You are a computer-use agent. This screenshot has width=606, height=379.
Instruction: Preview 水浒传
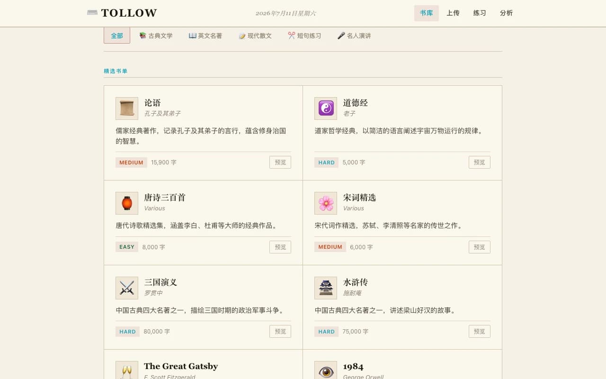pyautogui.click(x=480, y=331)
